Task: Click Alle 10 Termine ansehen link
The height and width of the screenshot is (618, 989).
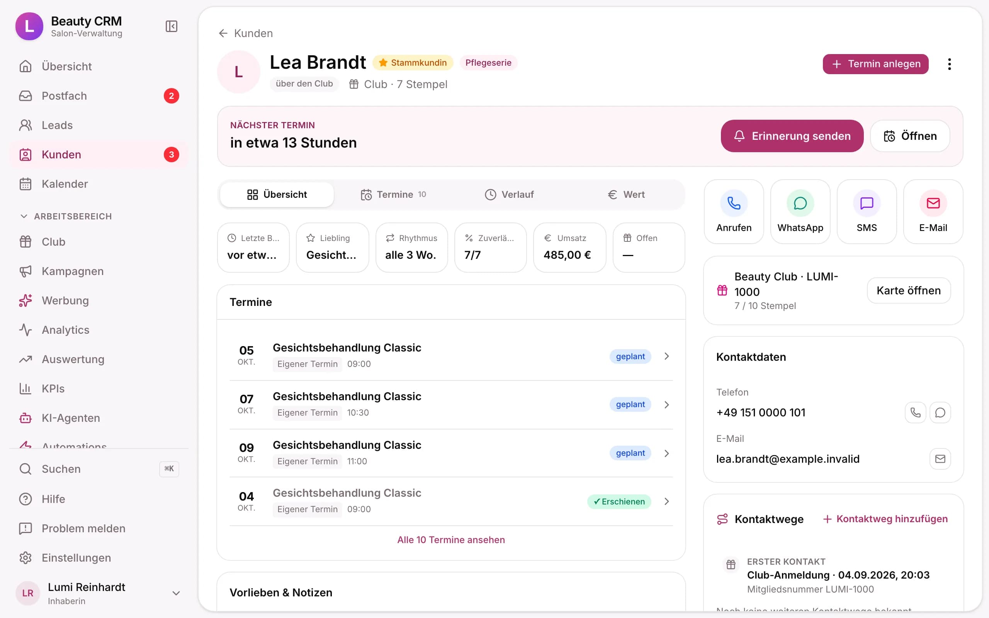Action: click(x=451, y=540)
